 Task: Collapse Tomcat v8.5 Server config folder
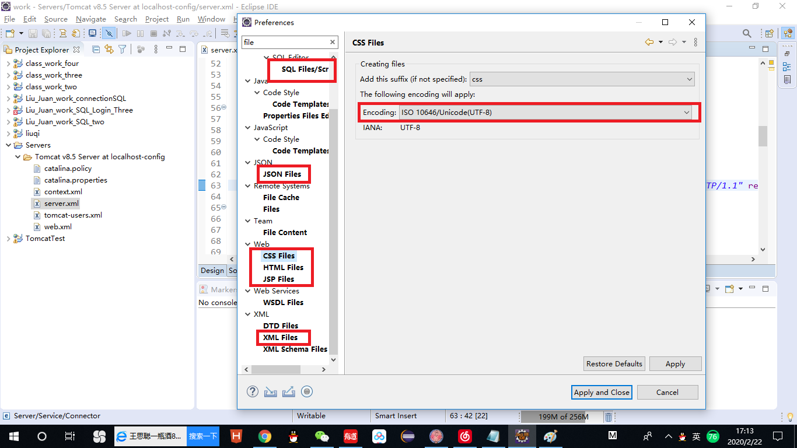[18, 157]
